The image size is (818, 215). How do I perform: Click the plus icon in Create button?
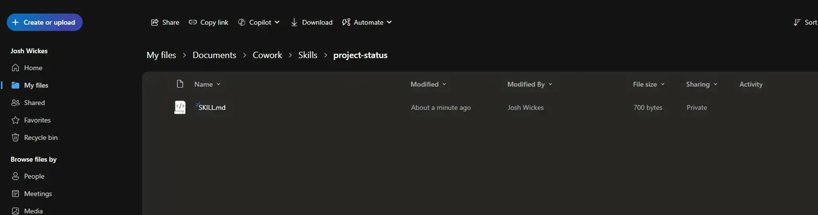tap(15, 22)
